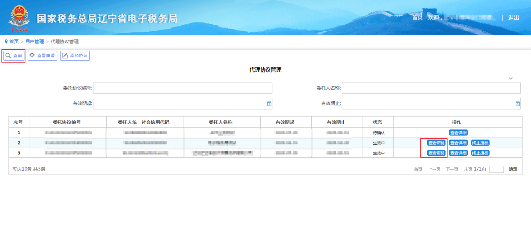Click the national tax emblem logo
The width and height of the screenshot is (531, 249).
click(19, 18)
